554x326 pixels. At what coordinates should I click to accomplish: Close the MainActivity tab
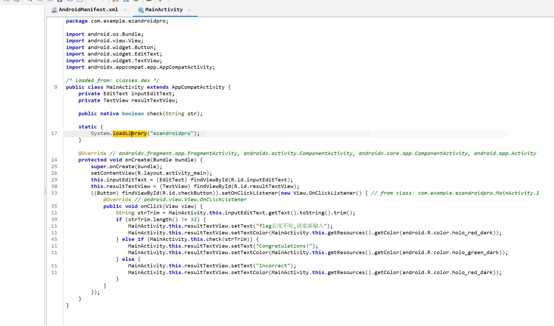pyautogui.click(x=190, y=10)
